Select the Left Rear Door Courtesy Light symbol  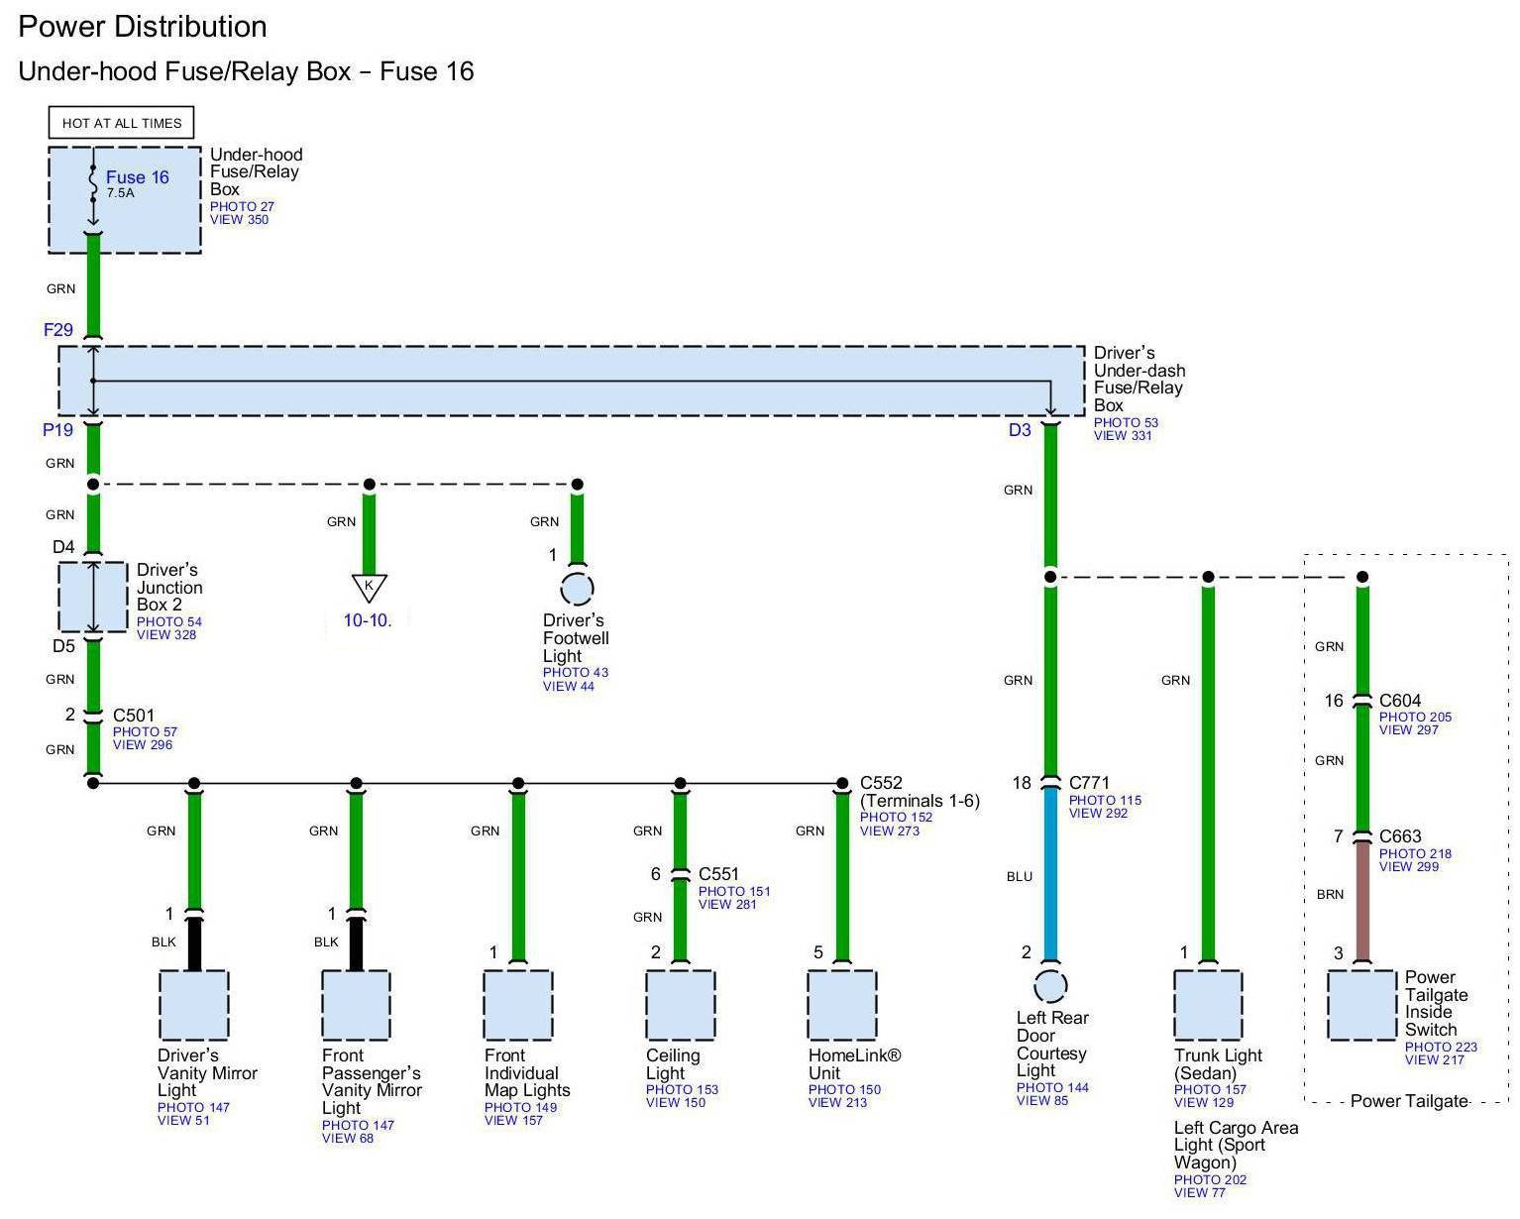1050,986
